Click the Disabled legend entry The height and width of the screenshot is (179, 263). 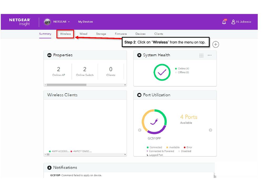tap(185, 151)
